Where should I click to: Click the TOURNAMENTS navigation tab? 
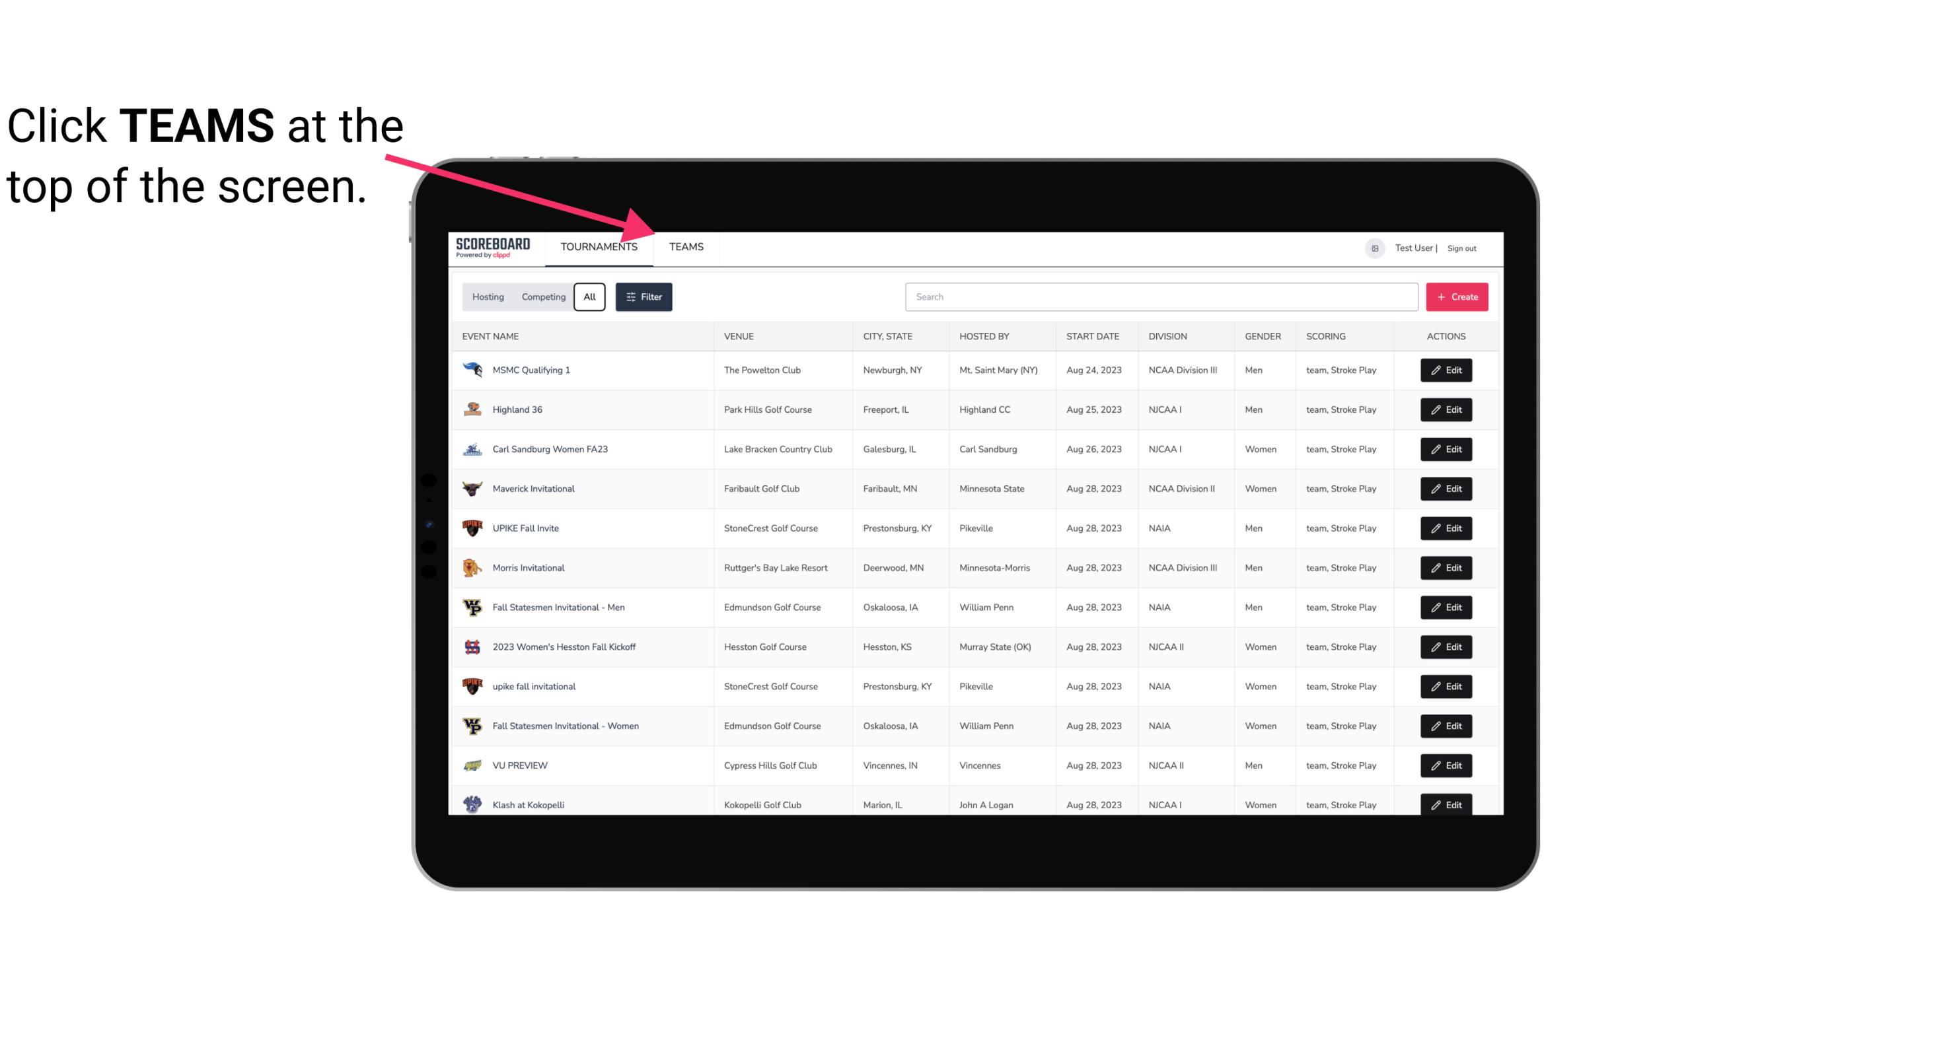(598, 246)
